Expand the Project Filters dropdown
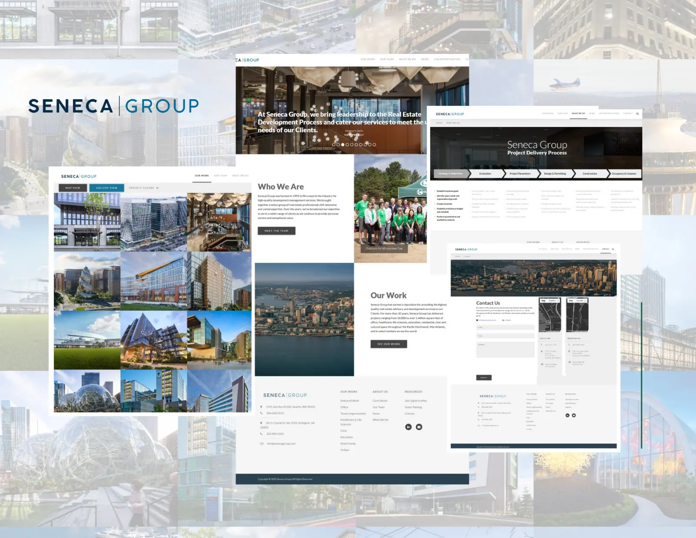Image resolution: width=696 pixels, height=538 pixels. coord(144,188)
